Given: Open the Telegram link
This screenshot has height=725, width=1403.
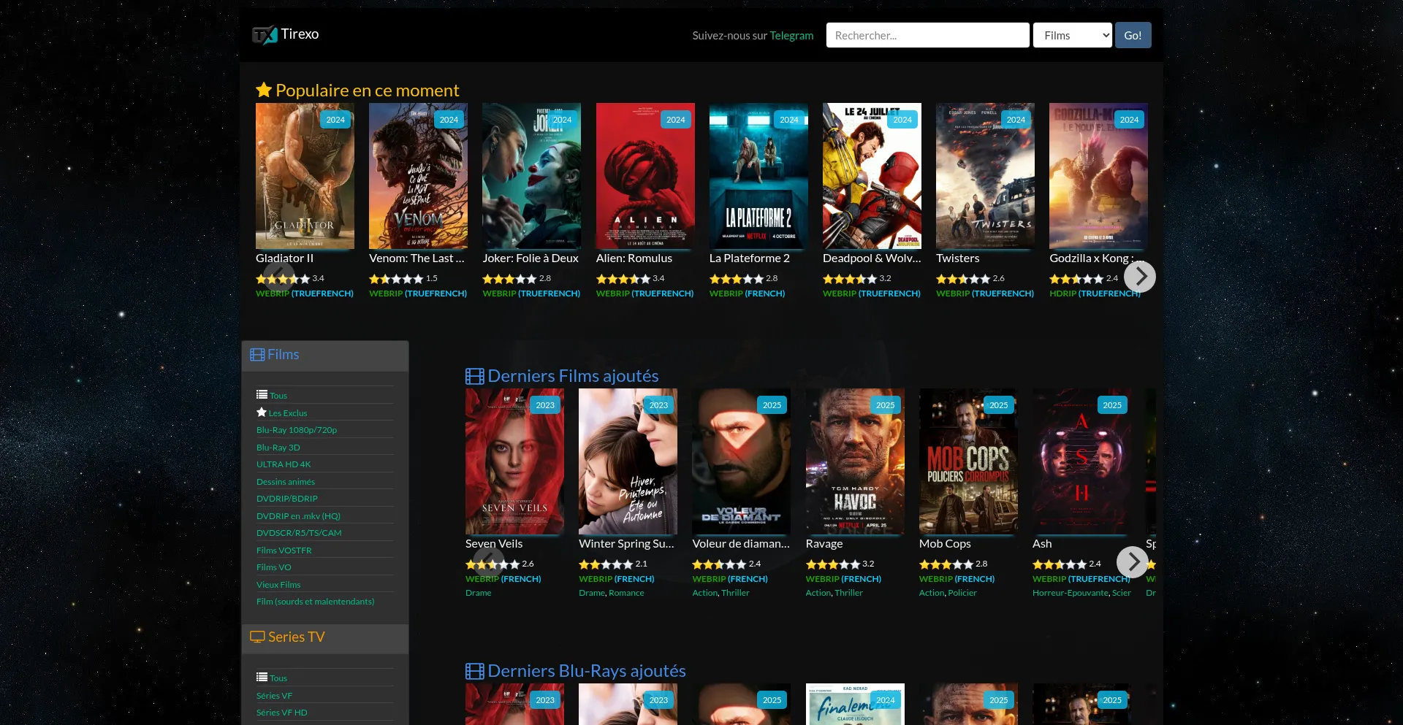Looking at the screenshot, I should (791, 35).
